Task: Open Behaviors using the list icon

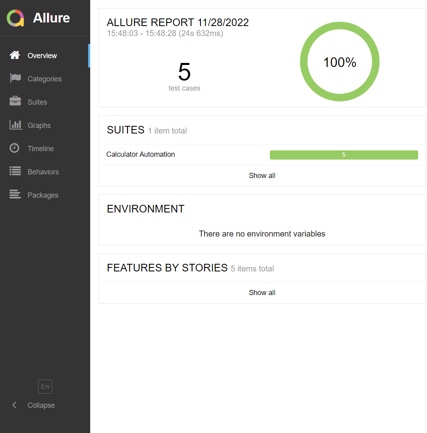Action: pyautogui.click(x=14, y=172)
